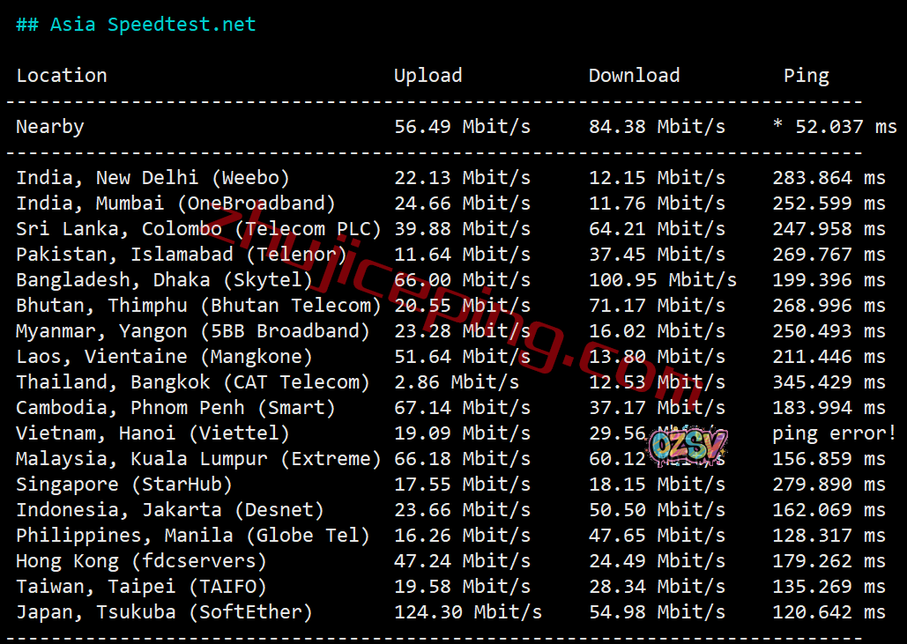
Task: Select Taiwan, Taipei (TAIFO) text
Action: 141,587
